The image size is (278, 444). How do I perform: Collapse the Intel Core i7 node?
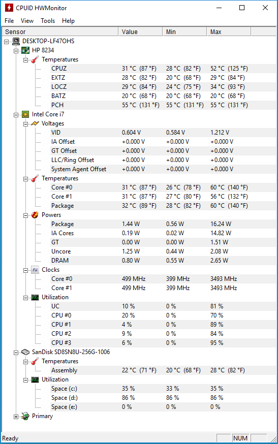click(16, 115)
